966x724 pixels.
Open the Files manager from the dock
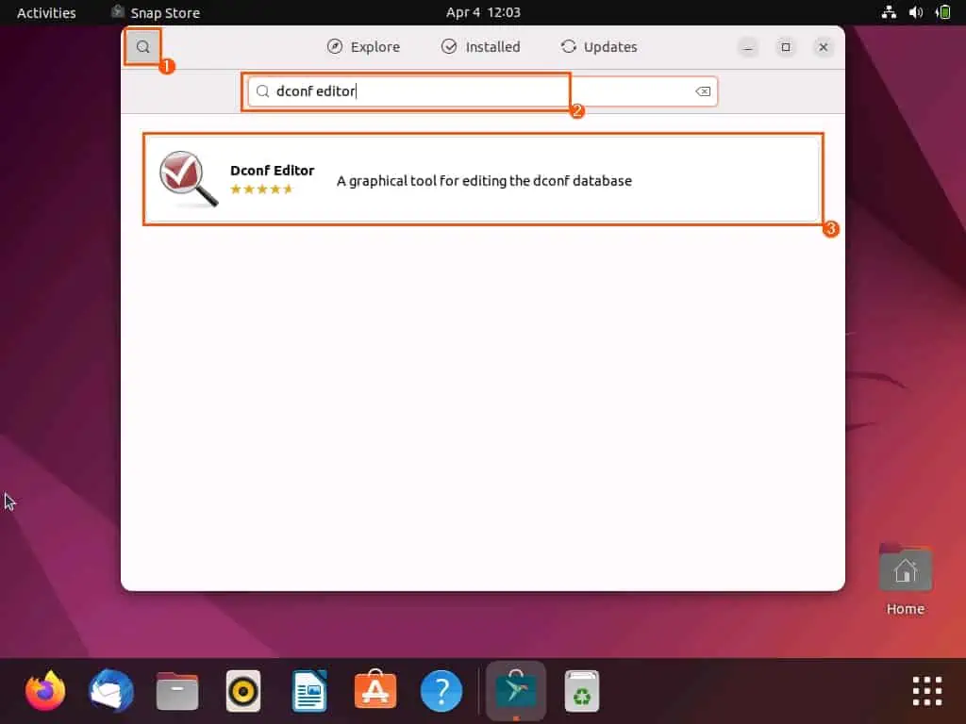176,690
